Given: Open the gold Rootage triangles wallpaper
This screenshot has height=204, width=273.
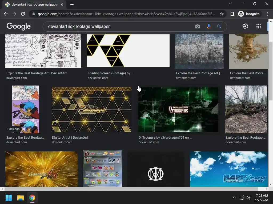Looking at the screenshot, I should (x=92, y=109).
